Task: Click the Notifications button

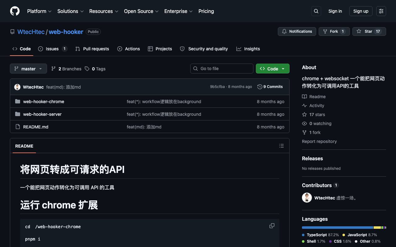Action: tap(297, 31)
